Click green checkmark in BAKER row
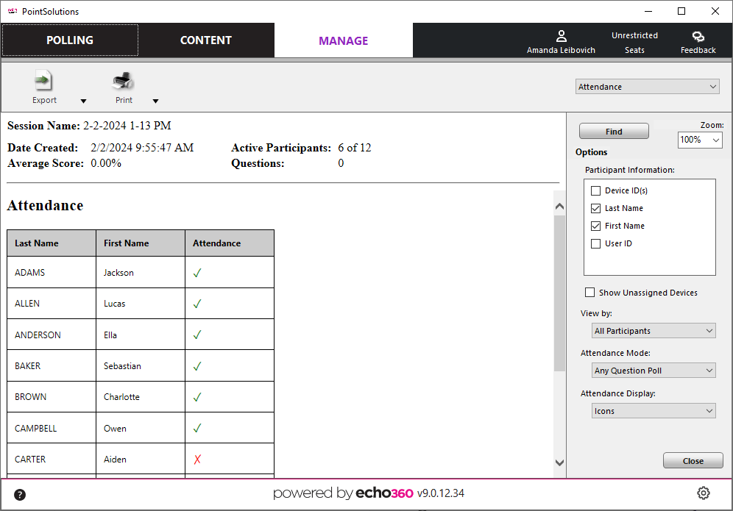 [x=197, y=366]
